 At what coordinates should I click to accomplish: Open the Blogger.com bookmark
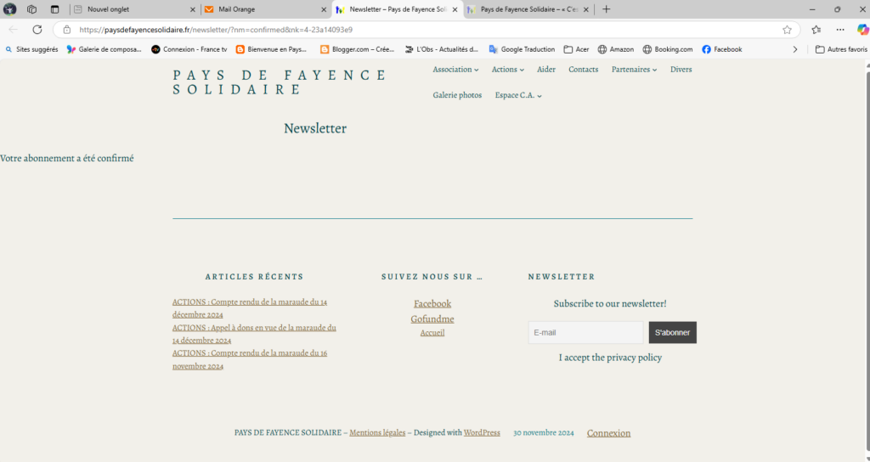point(357,49)
